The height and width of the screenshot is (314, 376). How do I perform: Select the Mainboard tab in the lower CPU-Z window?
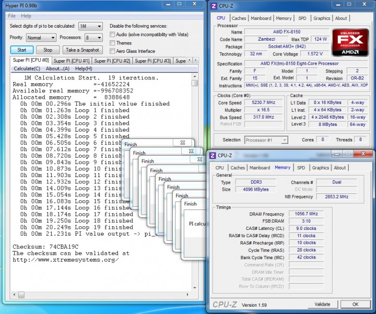pyautogui.click(x=260, y=168)
